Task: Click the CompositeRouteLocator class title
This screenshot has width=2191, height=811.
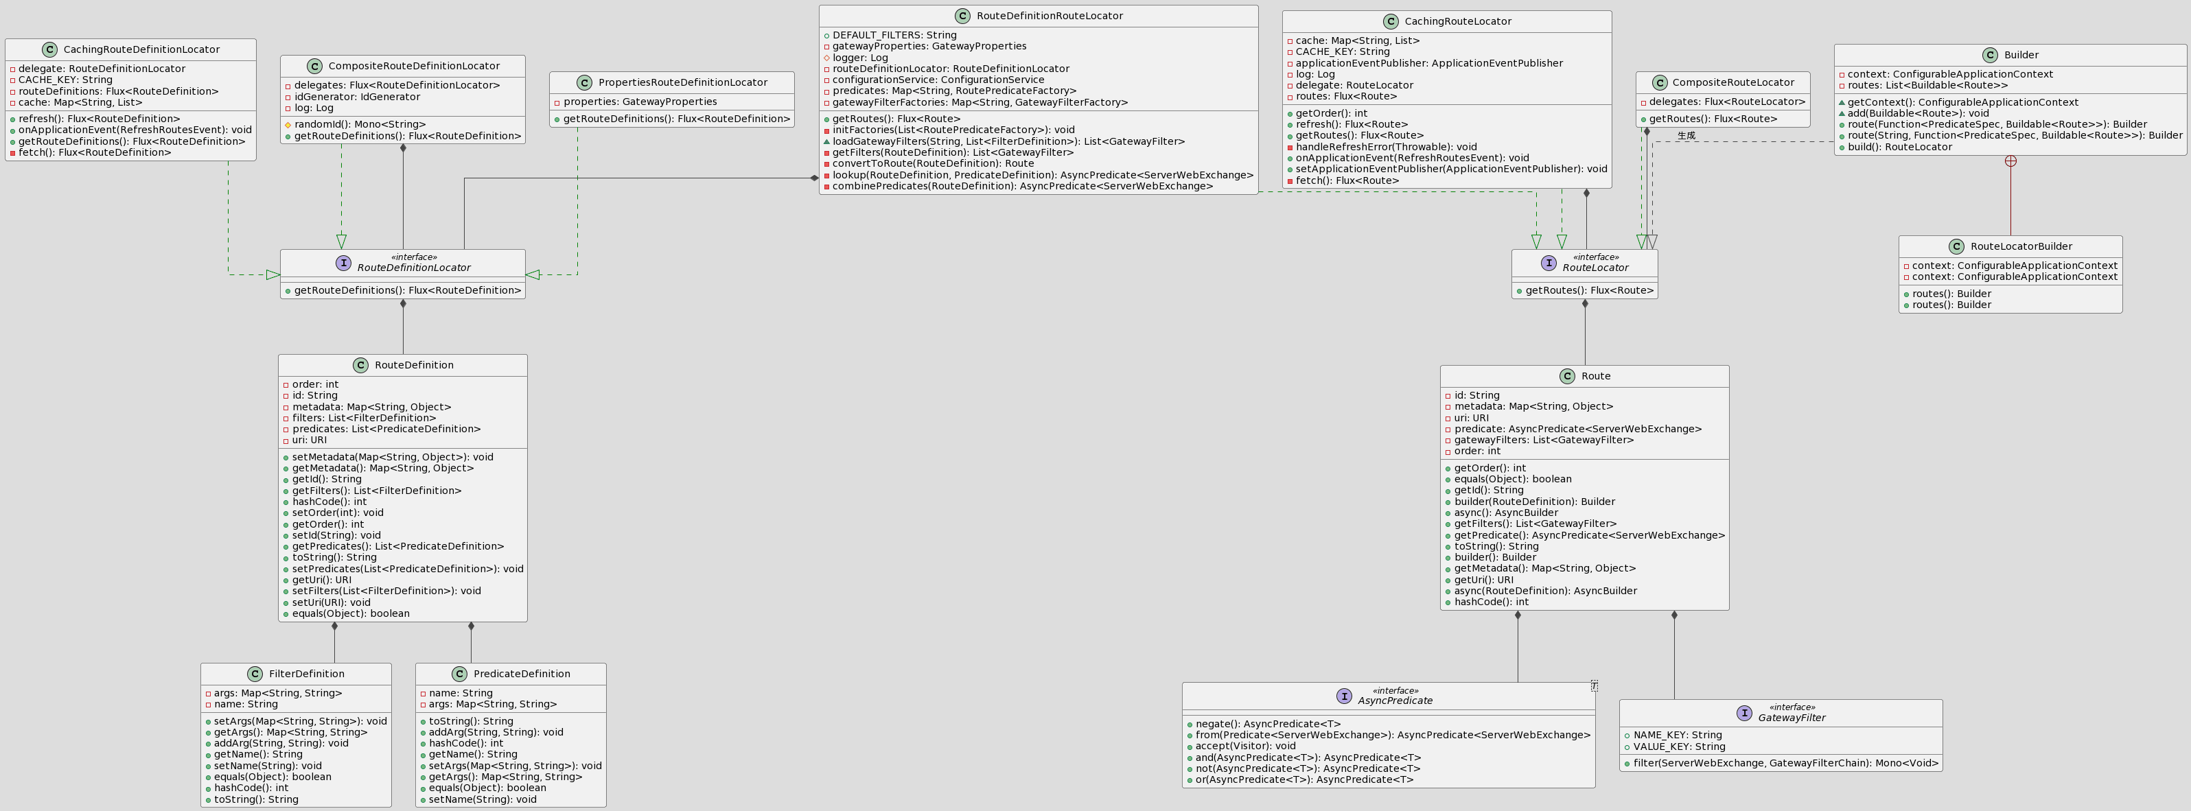Action: (1732, 82)
